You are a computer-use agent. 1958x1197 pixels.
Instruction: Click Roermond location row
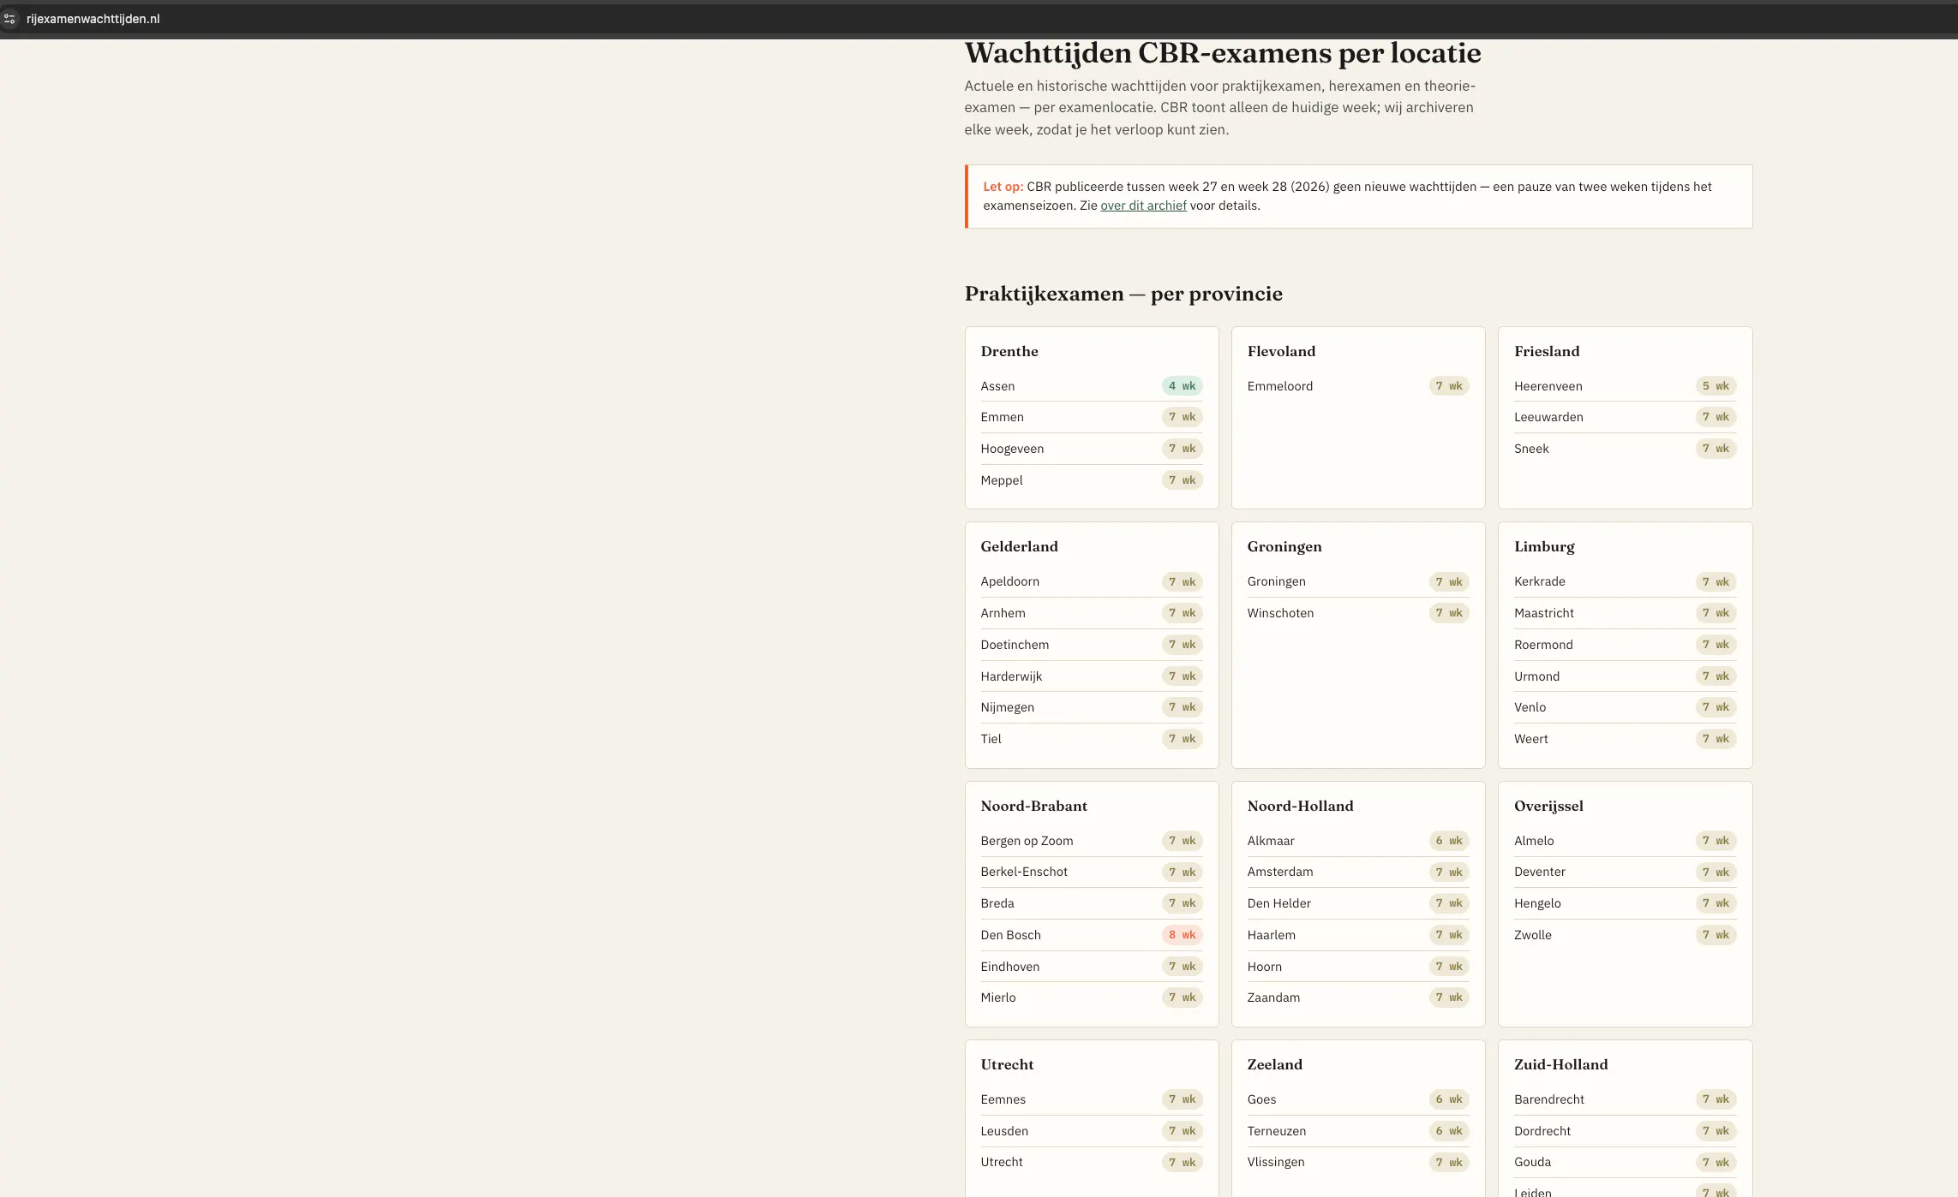click(1625, 645)
